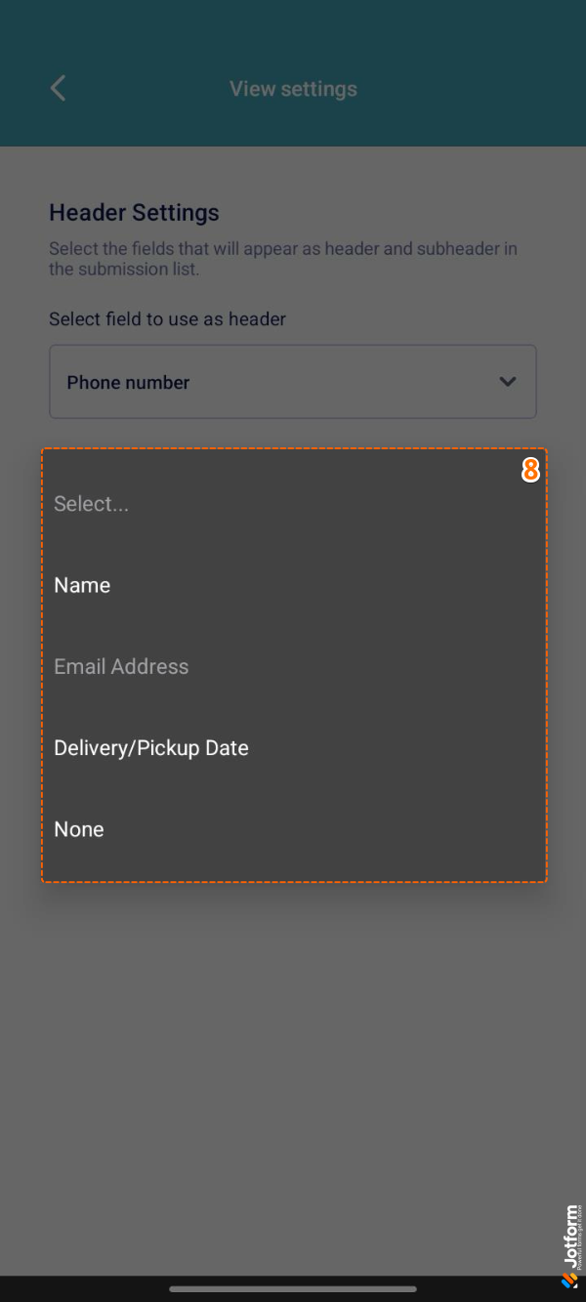Click the subheader description text
This screenshot has height=1302, width=586.
[293, 259]
